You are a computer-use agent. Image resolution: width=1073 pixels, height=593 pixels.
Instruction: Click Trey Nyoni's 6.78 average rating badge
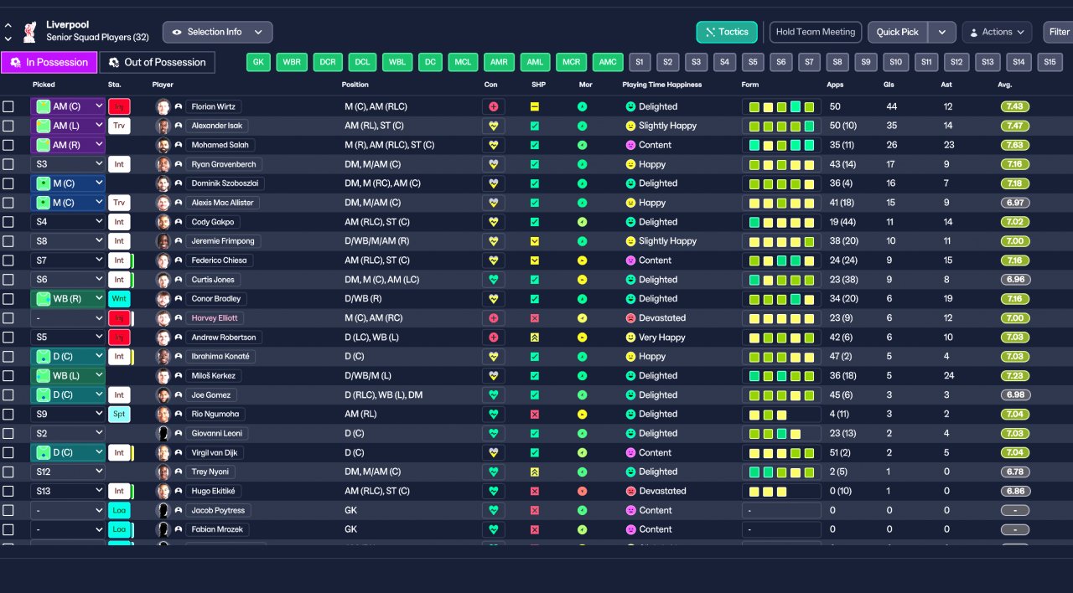pyautogui.click(x=1014, y=472)
